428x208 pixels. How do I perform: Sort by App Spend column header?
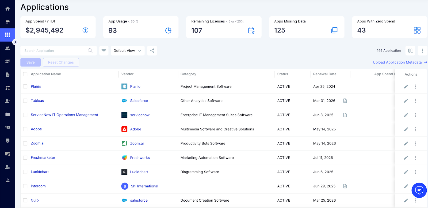click(x=384, y=74)
